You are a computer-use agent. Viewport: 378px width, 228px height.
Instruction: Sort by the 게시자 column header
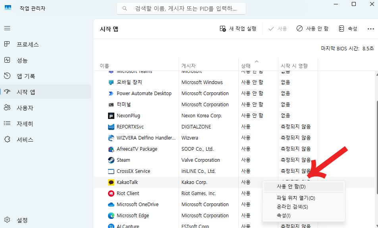point(189,66)
